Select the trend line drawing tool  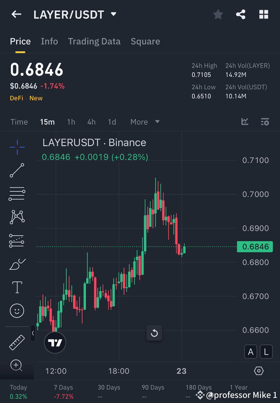coord(17,170)
